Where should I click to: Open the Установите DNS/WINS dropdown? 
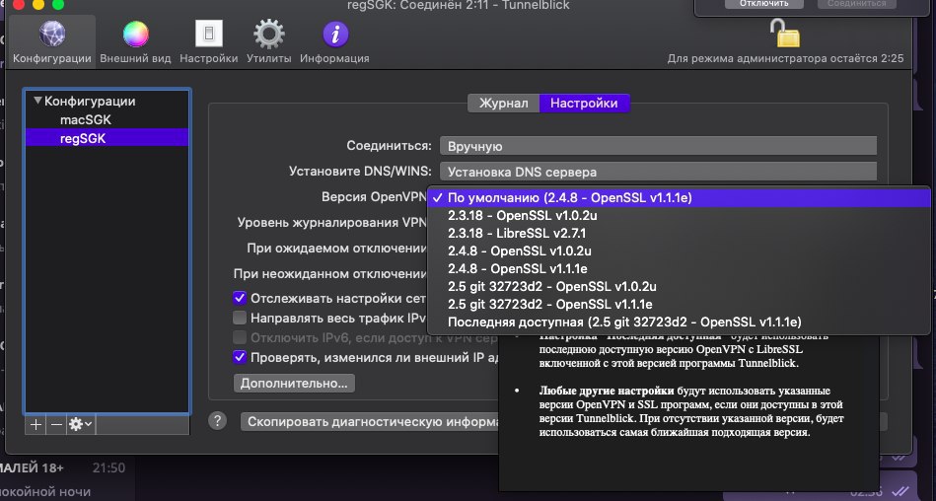click(x=658, y=172)
